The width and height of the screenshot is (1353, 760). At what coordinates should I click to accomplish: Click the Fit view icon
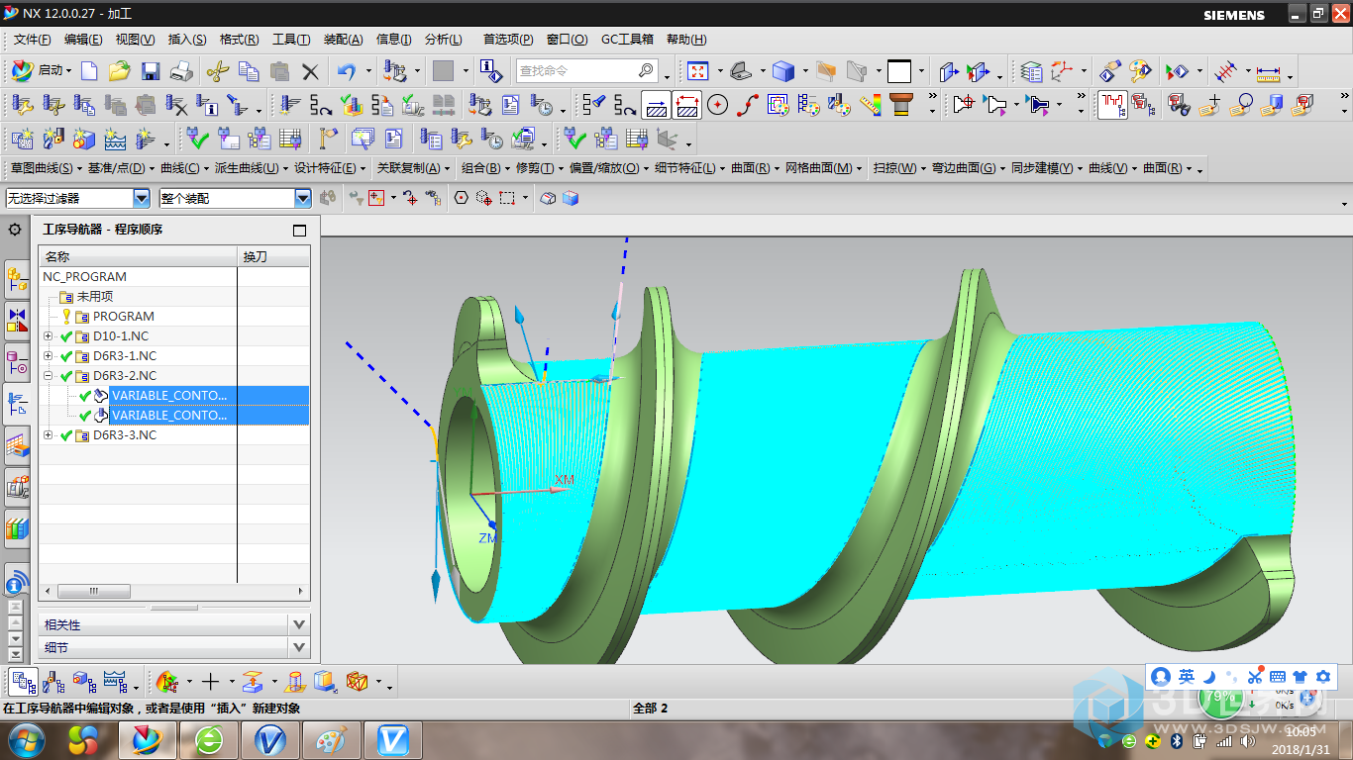[698, 71]
